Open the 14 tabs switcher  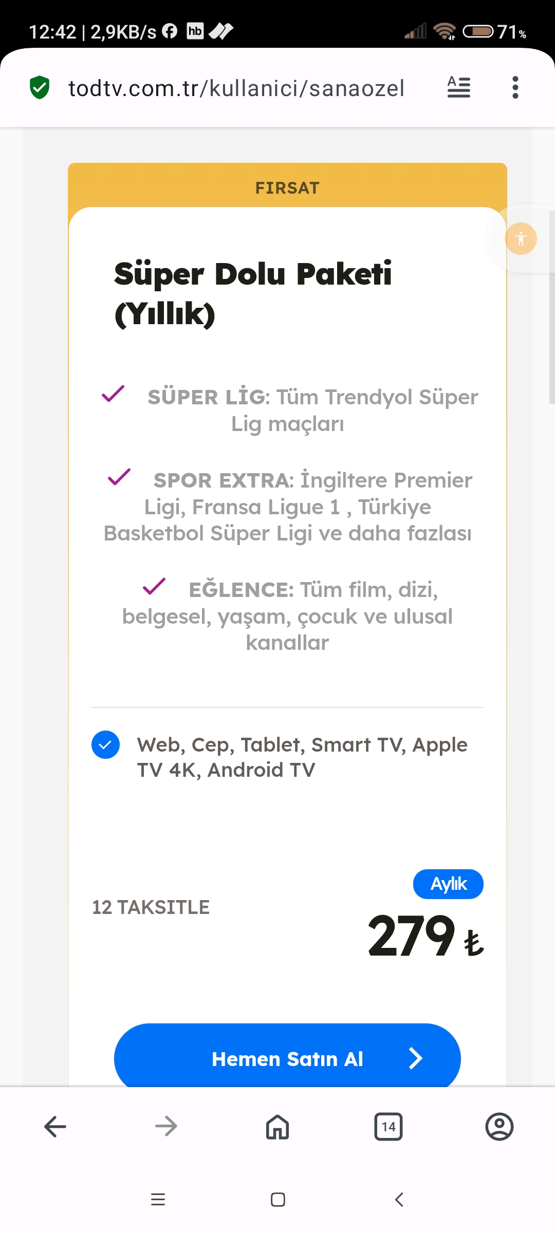(388, 1127)
